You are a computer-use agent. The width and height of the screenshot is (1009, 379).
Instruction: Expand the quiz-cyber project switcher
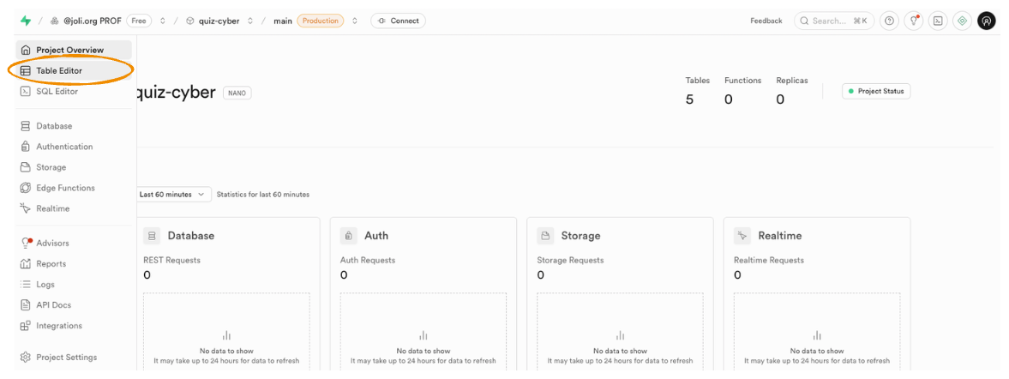click(250, 21)
